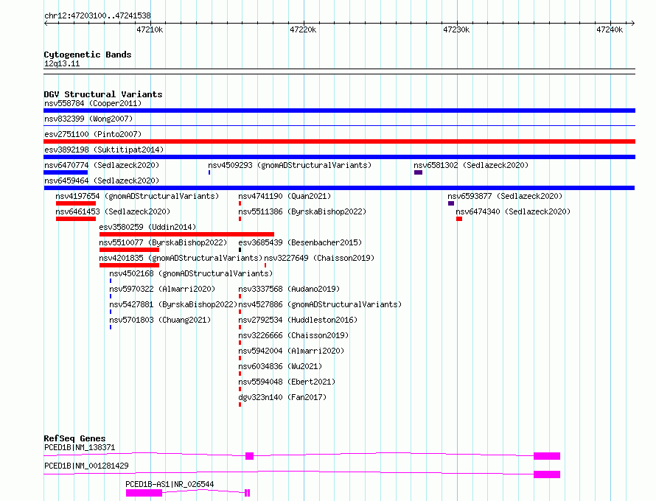The height and width of the screenshot is (501, 656).
Task: Click nsv4509293 (gnomADStructuralVariants) label
Action: tap(290, 165)
